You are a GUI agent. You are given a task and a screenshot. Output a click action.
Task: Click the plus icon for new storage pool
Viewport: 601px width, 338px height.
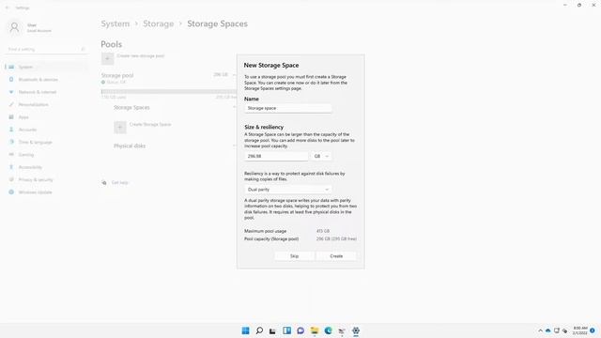coord(107,58)
